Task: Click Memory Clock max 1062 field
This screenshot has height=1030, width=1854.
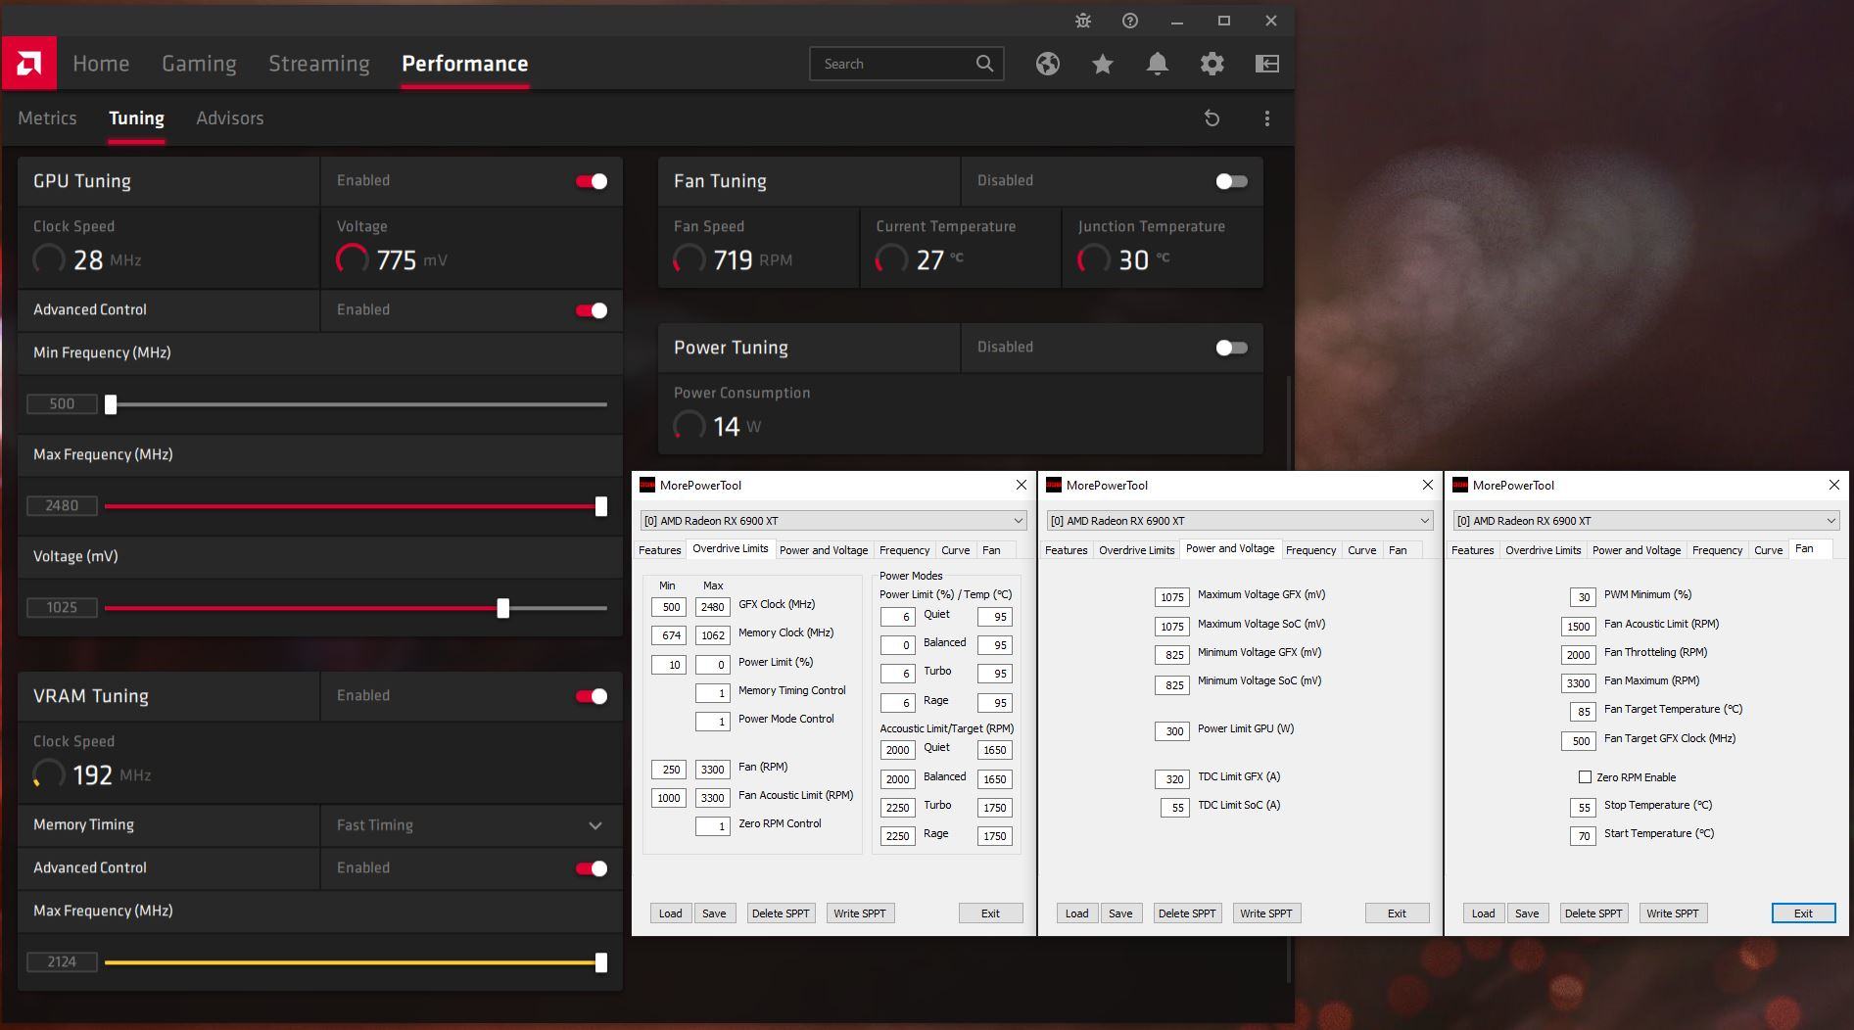Action: click(712, 635)
